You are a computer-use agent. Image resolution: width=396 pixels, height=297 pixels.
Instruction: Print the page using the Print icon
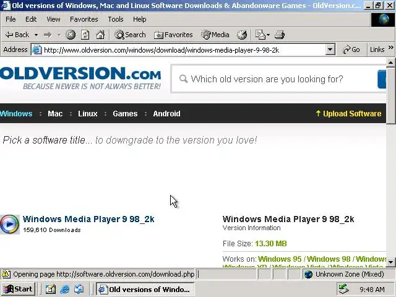pyautogui.click(x=280, y=35)
